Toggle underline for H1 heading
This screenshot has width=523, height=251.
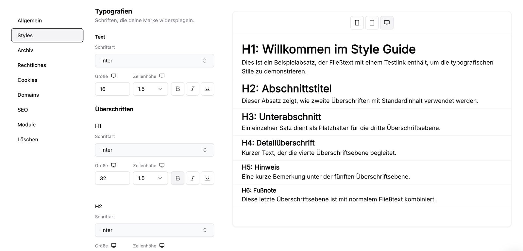tap(207, 178)
